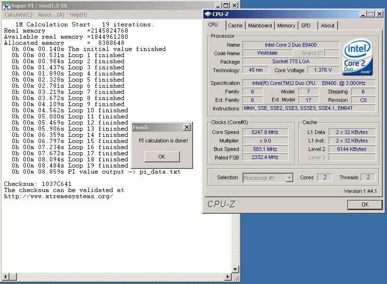
Task: Click the Super PI title bar icon
Action: [x=6, y=6]
